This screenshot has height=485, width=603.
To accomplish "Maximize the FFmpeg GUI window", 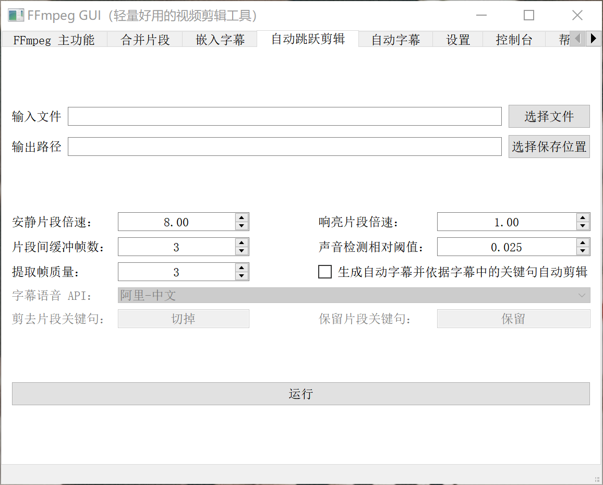I will pos(529,16).
